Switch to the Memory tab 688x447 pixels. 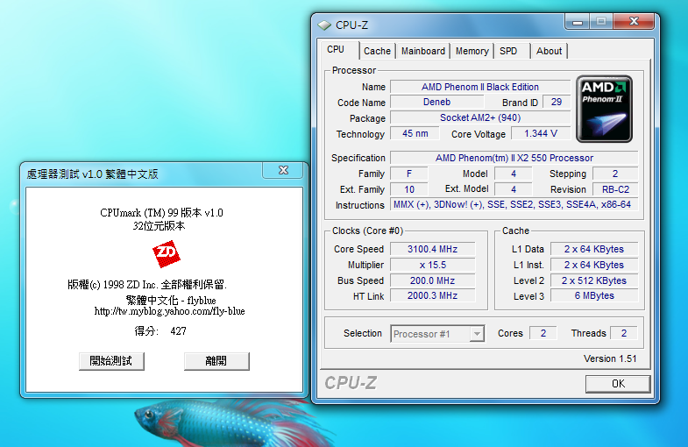(x=472, y=52)
